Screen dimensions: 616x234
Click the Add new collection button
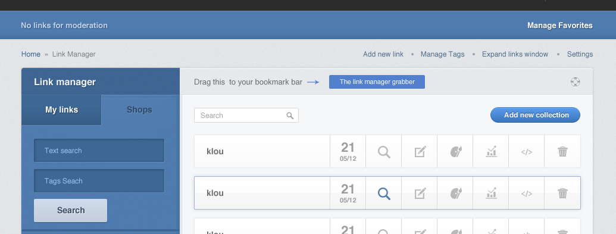(x=535, y=115)
